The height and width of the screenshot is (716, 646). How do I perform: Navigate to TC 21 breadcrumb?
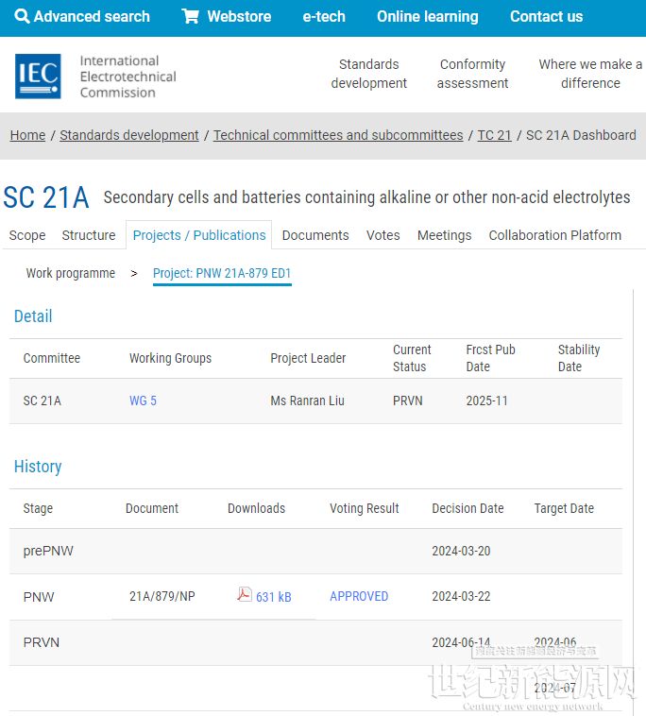point(494,135)
